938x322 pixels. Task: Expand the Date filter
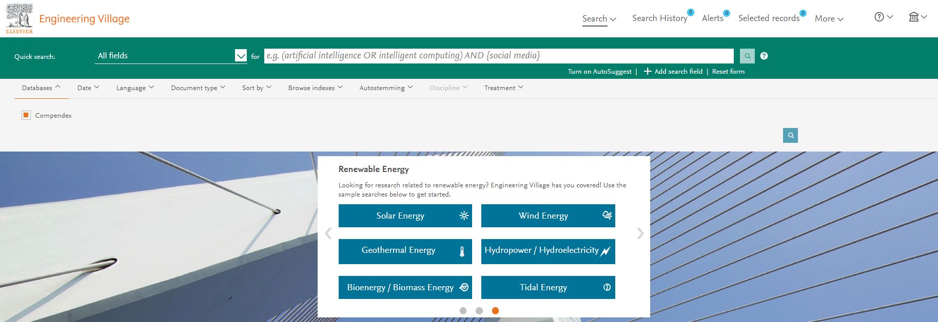88,88
